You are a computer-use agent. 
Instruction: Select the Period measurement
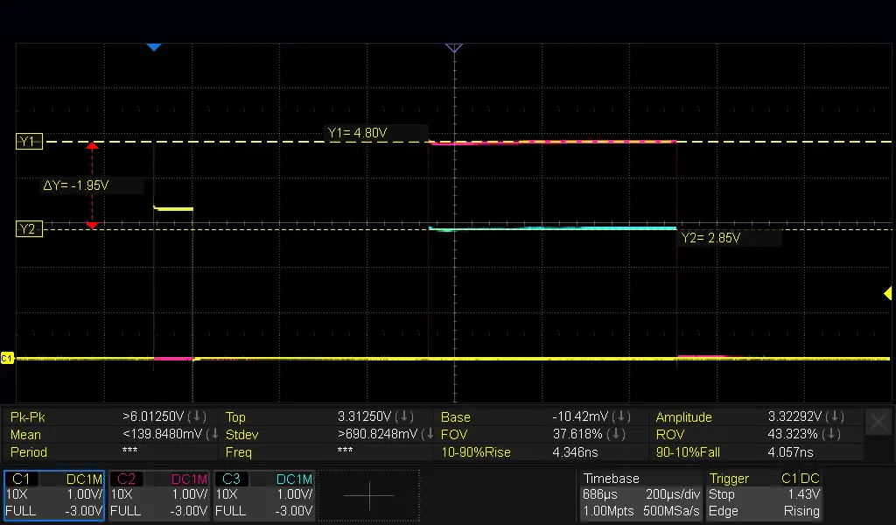tap(109, 452)
